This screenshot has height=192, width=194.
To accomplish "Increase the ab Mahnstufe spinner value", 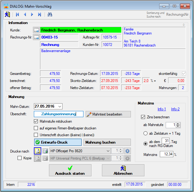I will (x=178, y=124).
